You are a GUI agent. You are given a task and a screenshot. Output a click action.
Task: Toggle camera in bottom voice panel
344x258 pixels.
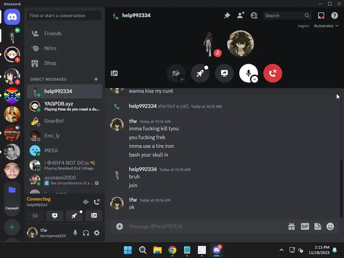35,216
